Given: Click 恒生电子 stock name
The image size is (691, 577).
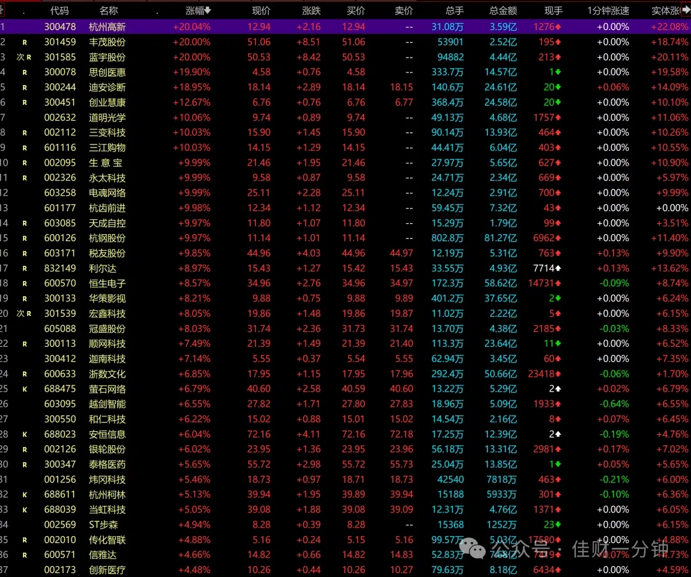Looking at the screenshot, I should coord(107,283).
